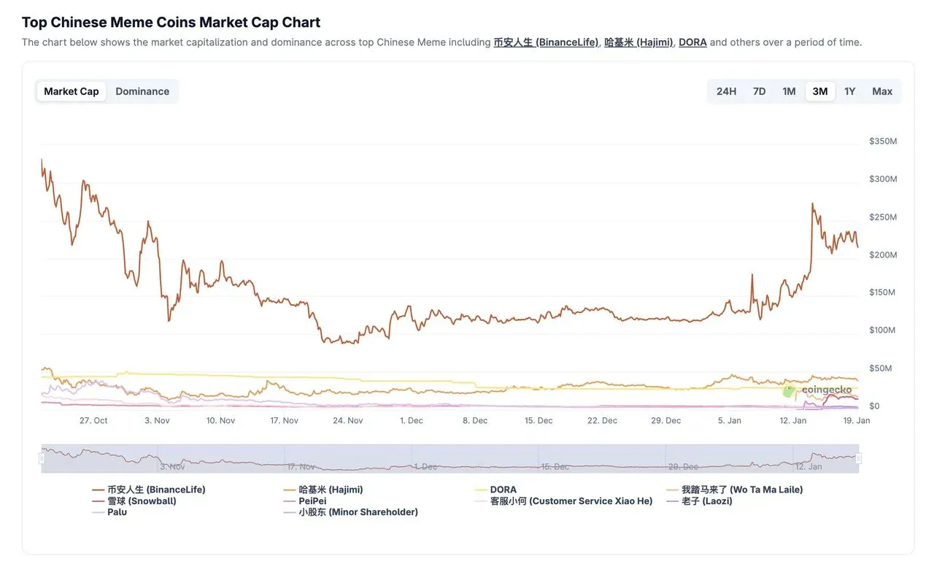This screenshot has width=934, height=564.
Task: Select the Max time range
Action: coord(881,90)
